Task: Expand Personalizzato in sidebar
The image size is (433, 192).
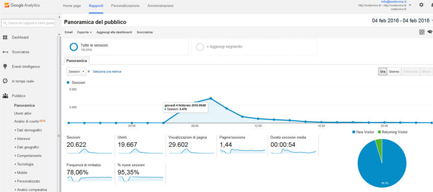Action: [x=27, y=181]
